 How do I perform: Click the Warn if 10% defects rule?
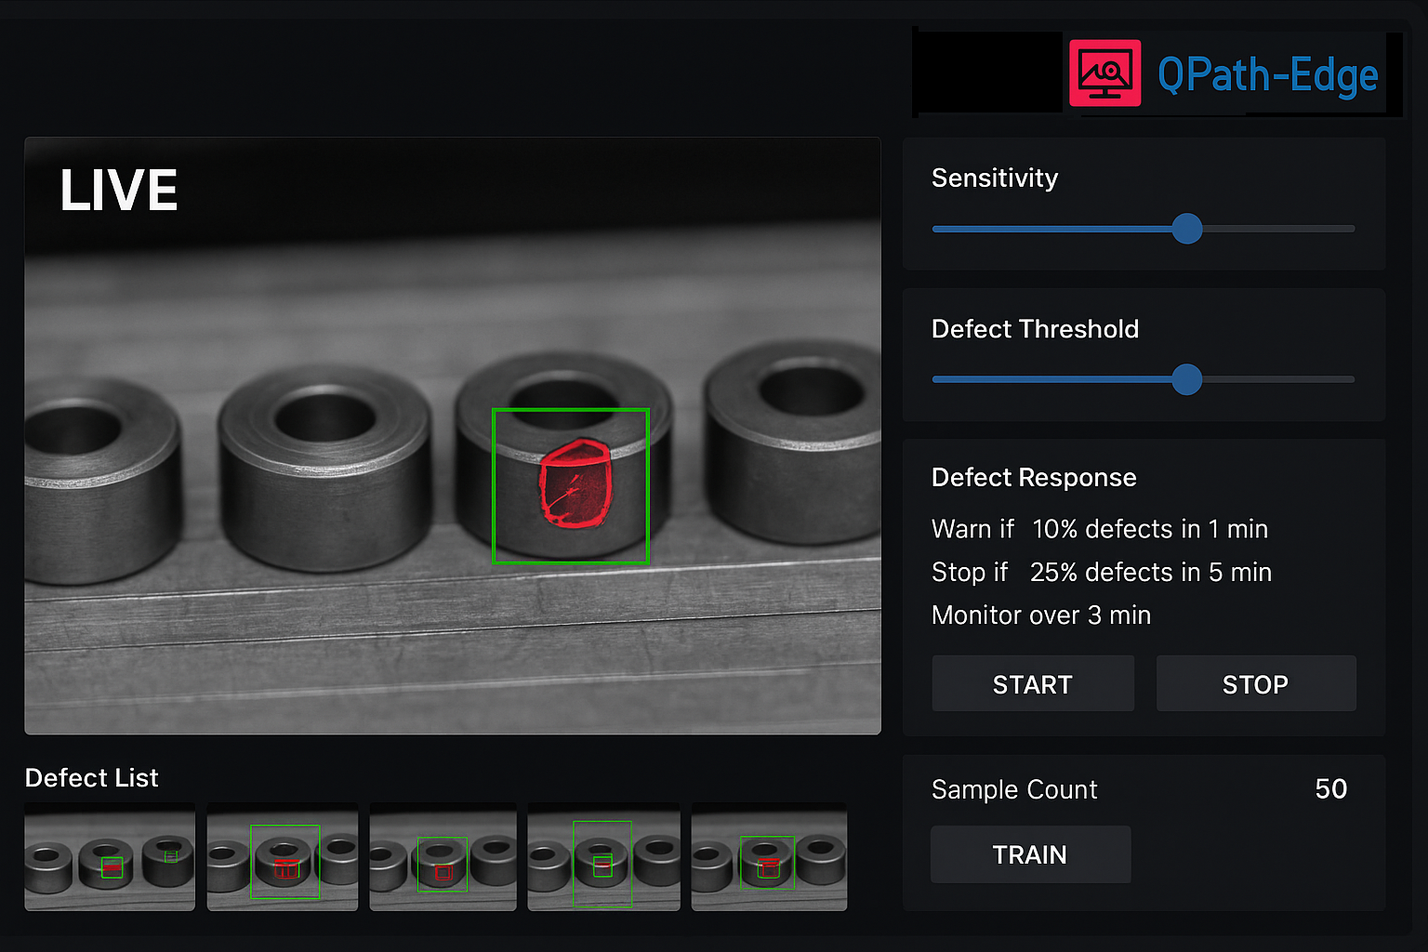tap(1100, 529)
